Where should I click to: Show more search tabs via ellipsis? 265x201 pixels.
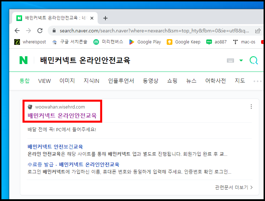click(x=258, y=81)
